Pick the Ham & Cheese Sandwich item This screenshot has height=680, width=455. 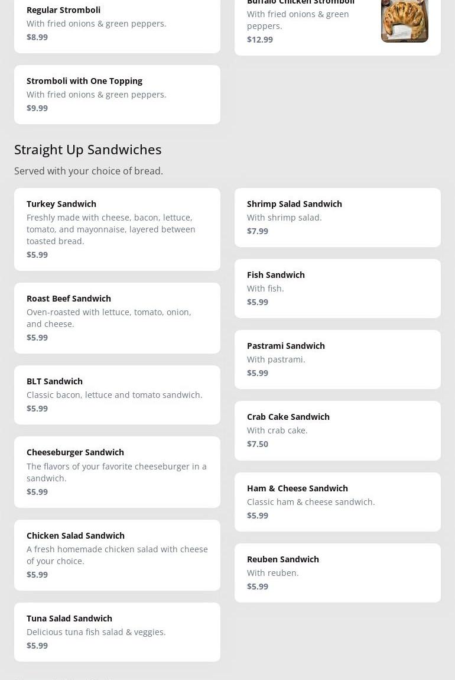[337, 501]
